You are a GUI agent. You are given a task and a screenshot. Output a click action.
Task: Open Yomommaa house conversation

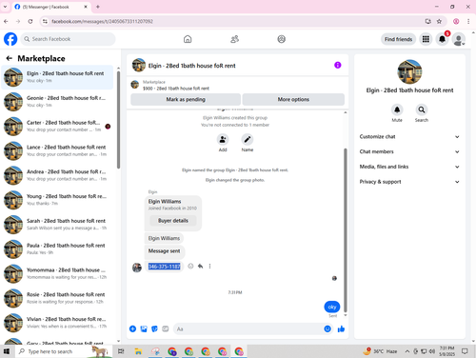coord(57,273)
